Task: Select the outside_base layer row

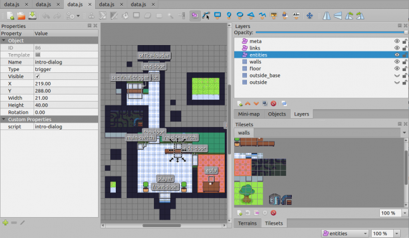Action: pos(321,76)
